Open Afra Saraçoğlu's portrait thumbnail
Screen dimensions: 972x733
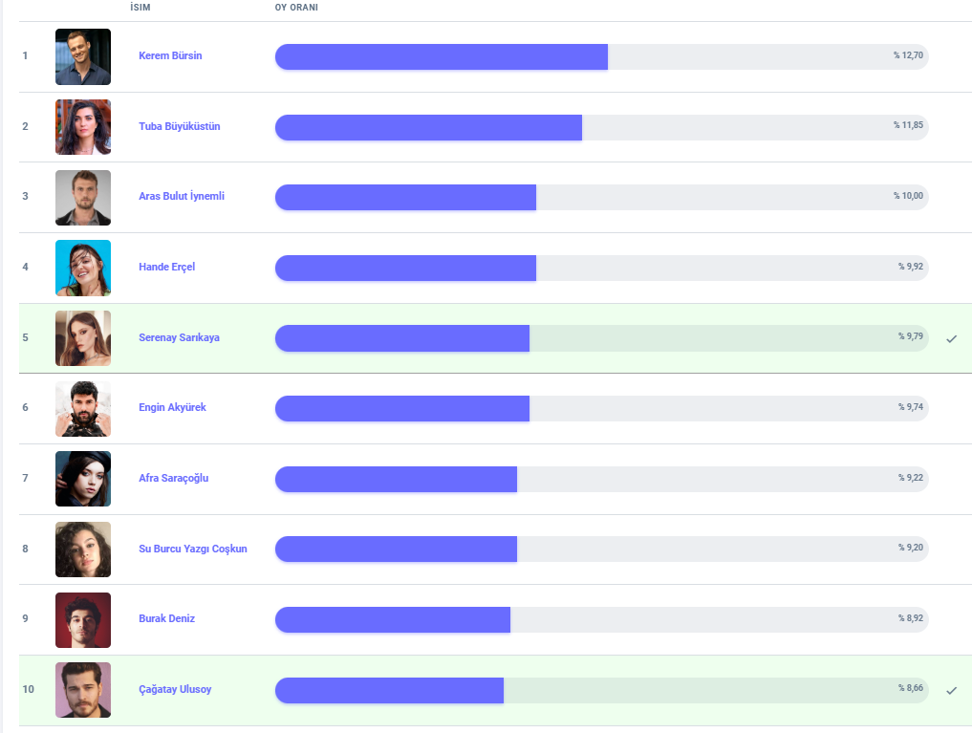(x=83, y=479)
